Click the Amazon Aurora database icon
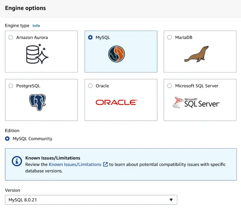The width and height of the screenshot is (241, 209). 37,54
